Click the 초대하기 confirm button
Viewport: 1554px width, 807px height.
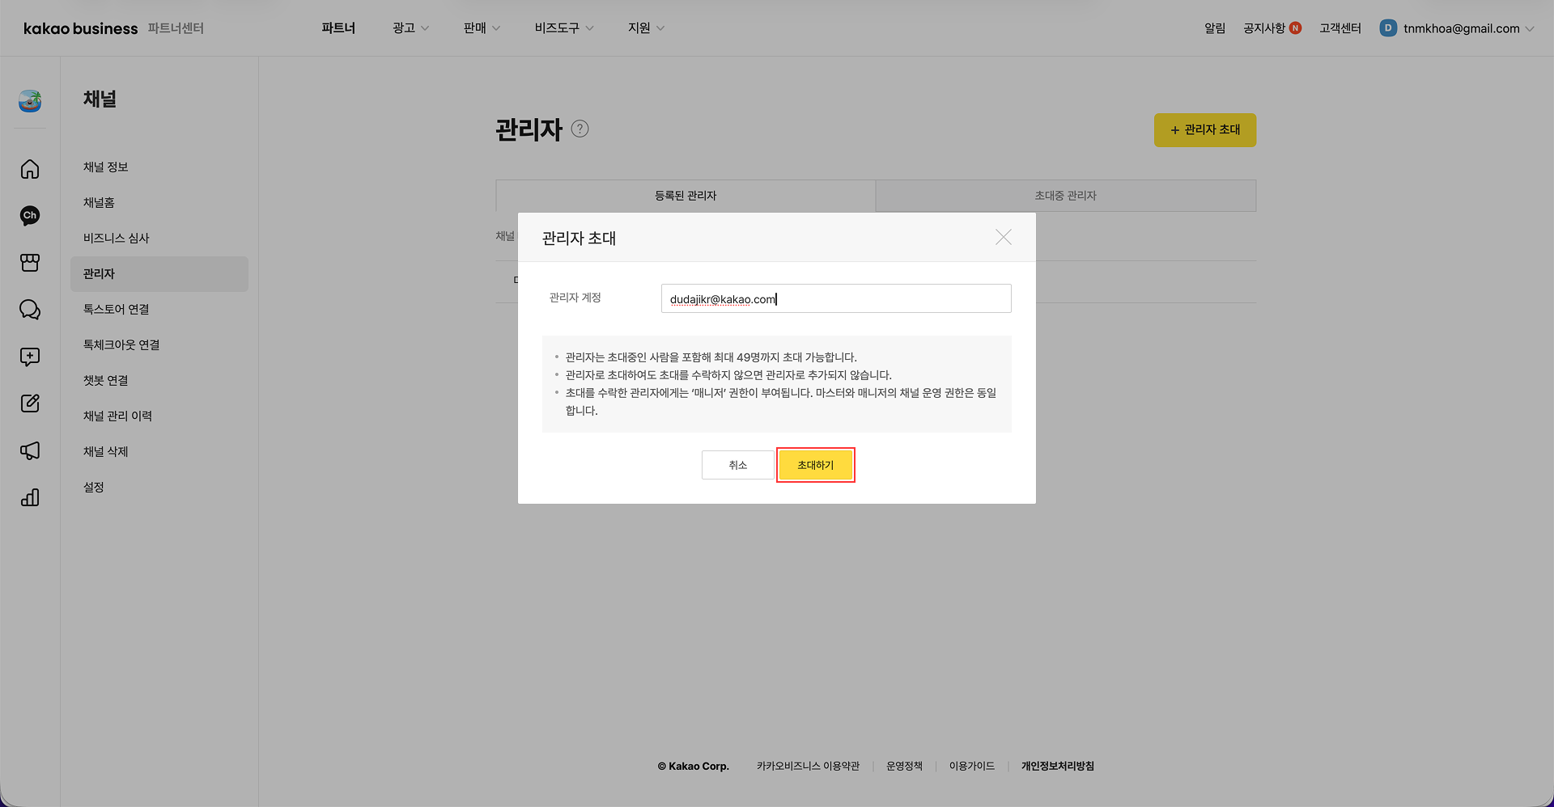(x=815, y=465)
